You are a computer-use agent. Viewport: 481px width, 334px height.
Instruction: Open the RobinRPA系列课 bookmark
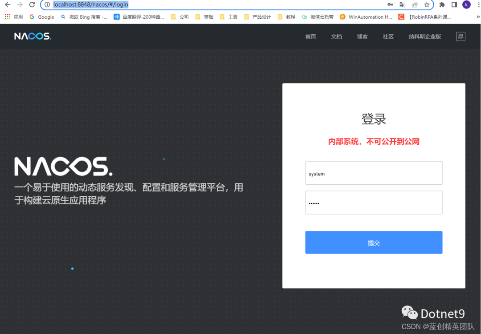[424, 17]
